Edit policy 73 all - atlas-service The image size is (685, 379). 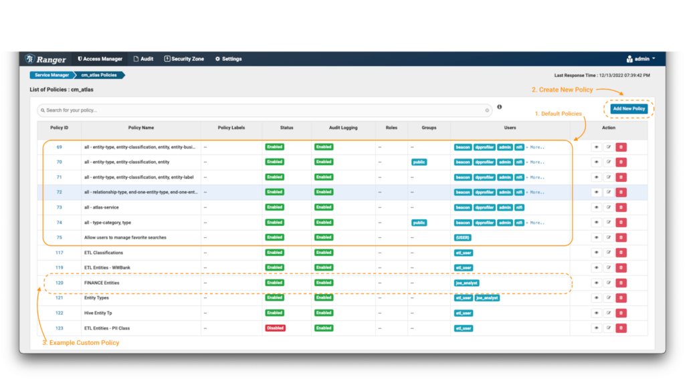[608, 207]
